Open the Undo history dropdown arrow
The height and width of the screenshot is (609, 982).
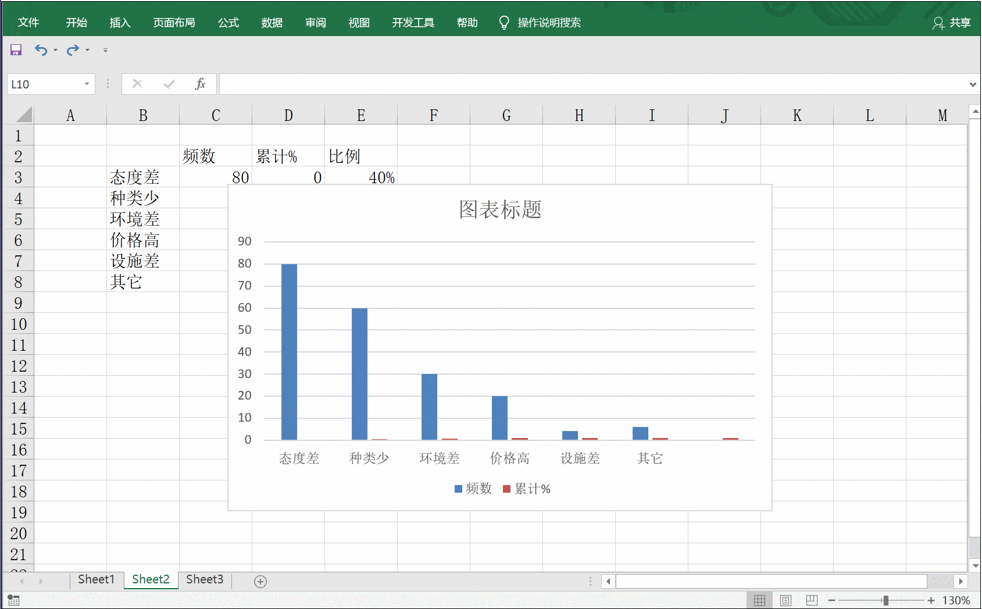click(55, 51)
